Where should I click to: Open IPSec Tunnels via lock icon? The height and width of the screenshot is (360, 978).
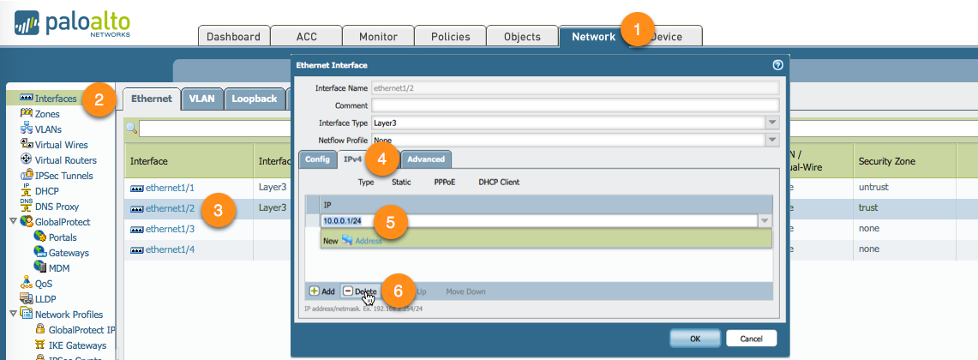[27, 176]
